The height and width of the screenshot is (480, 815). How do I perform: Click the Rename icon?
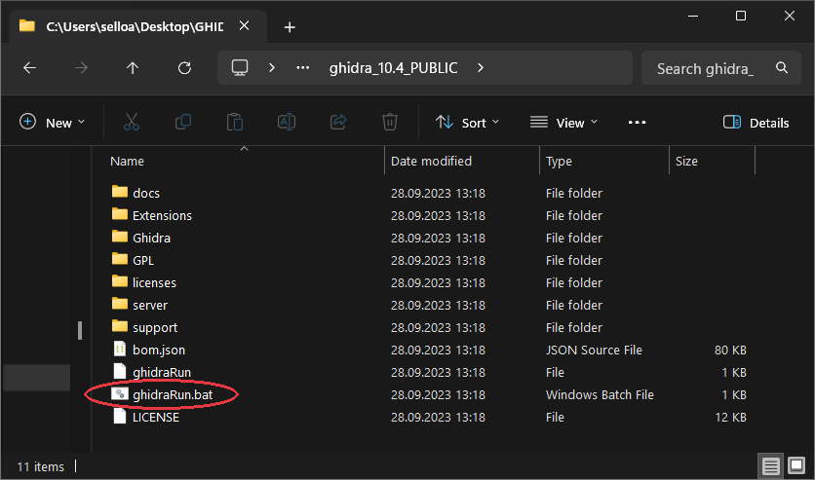[287, 123]
